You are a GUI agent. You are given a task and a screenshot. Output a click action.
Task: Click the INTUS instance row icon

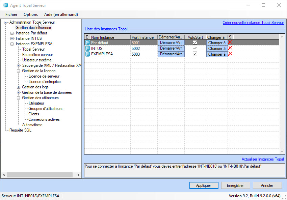click(87, 49)
